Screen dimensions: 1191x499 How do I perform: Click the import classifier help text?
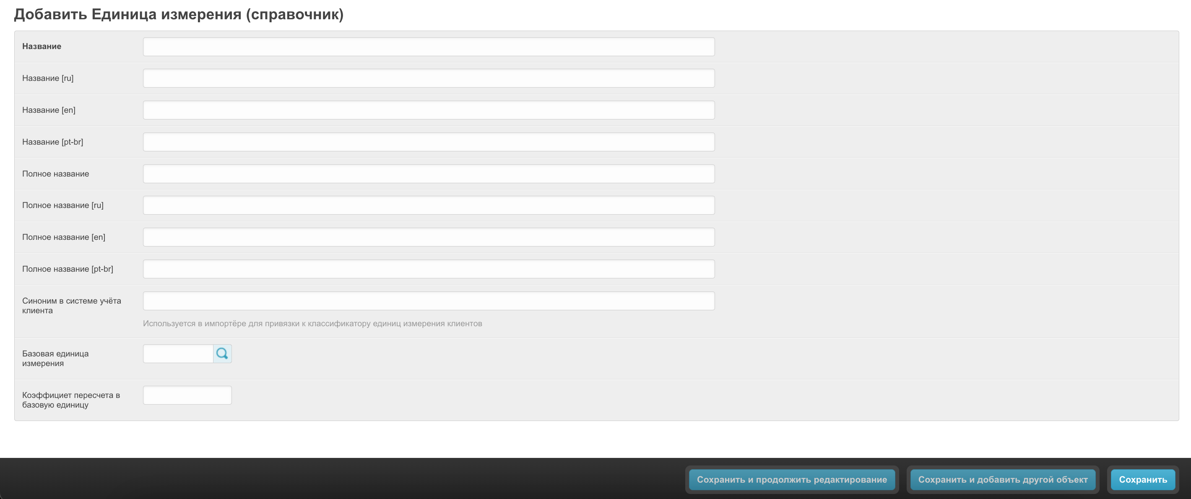click(x=312, y=324)
